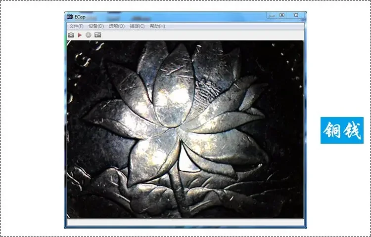Open the 捕捉(C) menu
The height and width of the screenshot is (237, 371).
137,26
